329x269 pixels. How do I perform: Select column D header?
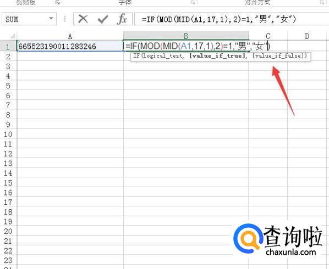point(307,36)
